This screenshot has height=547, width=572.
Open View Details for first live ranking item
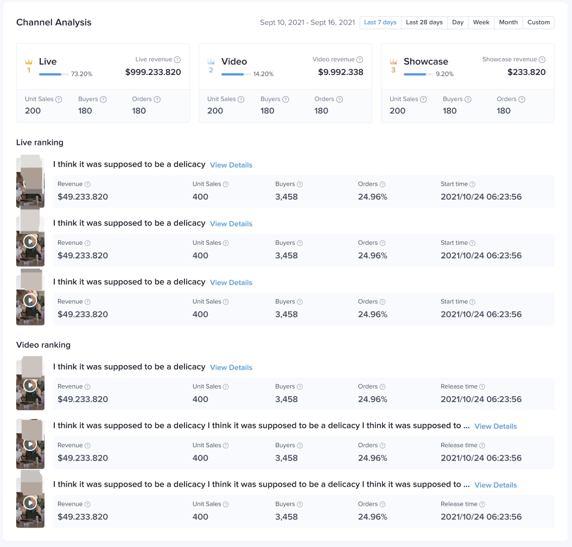click(231, 165)
